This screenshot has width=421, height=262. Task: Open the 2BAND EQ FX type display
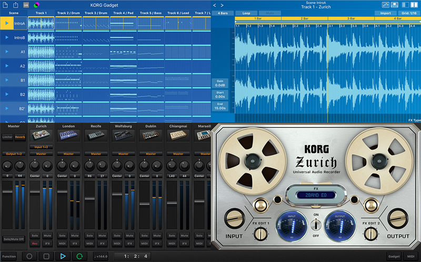[316, 195]
